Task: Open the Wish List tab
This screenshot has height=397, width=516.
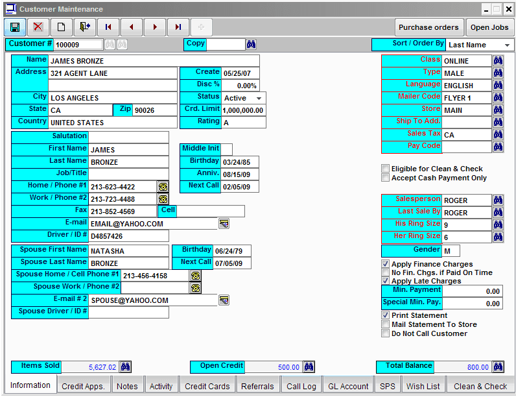Action: (423, 386)
